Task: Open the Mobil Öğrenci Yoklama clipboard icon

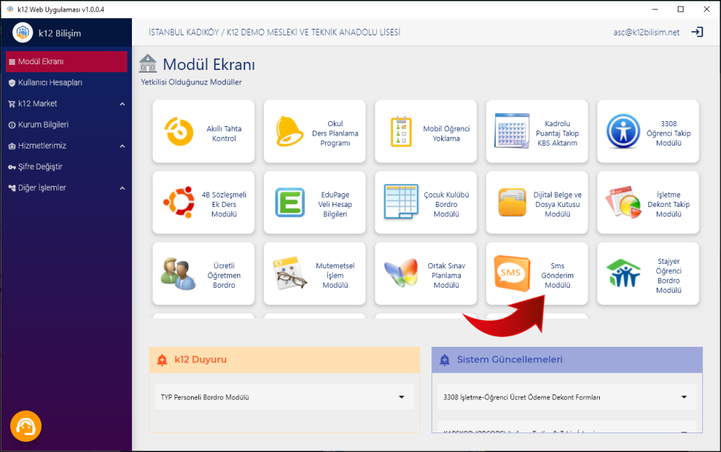Action: (401, 131)
